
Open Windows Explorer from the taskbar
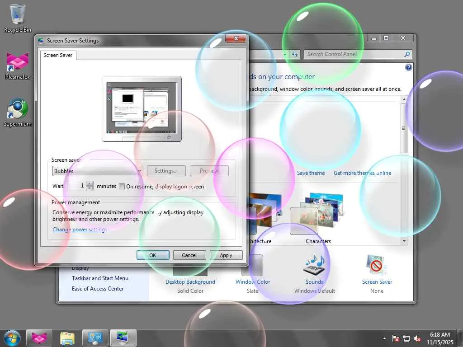point(67,338)
